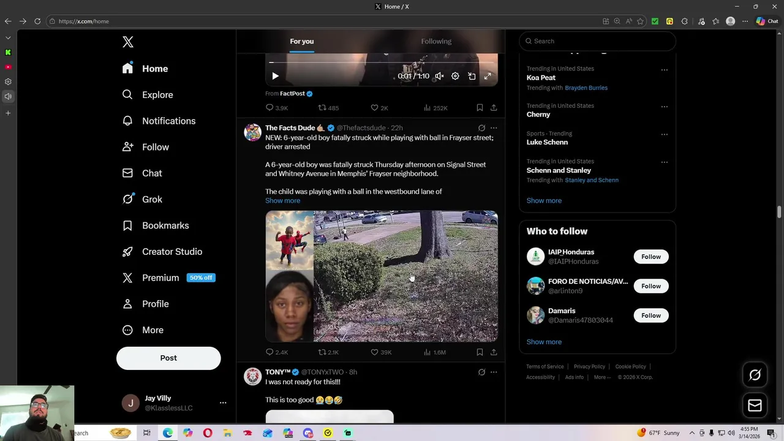This screenshot has width=784, height=441.
Task: Toggle picture-in-picture on video
Action: click(x=472, y=77)
